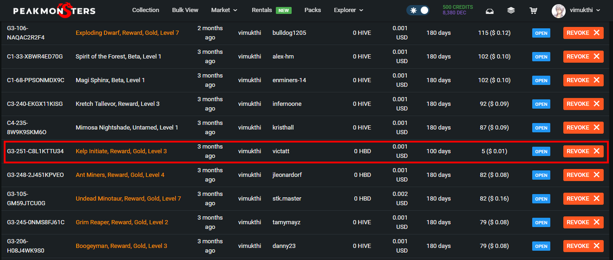
Task: Select renter enminers-14
Action: tap(289, 80)
